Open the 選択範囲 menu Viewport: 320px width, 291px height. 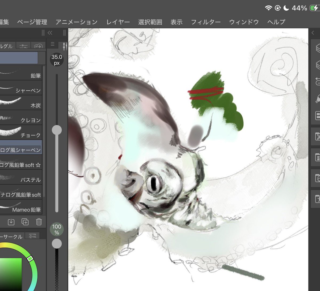(x=150, y=22)
